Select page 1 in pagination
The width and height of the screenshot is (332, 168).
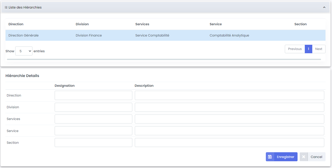click(x=309, y=49)
